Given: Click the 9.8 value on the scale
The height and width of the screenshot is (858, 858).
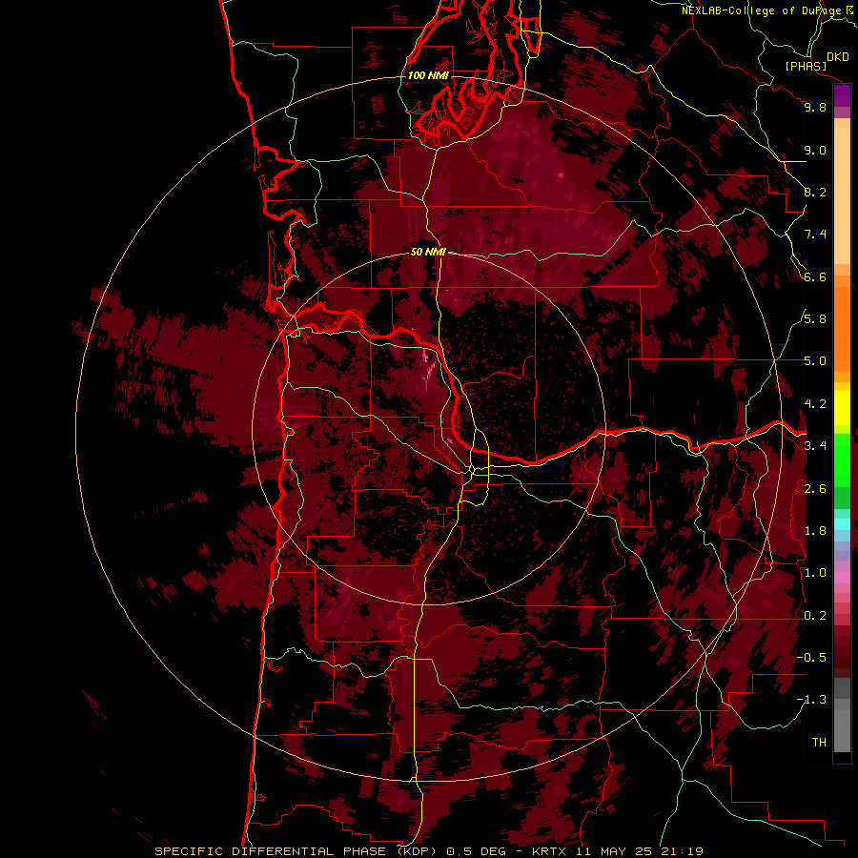Looking at the screenshot, I should (x=815, y=107).
